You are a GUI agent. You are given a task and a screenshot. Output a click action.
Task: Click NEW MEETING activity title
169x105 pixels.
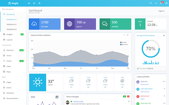click(x=146, y=103)
